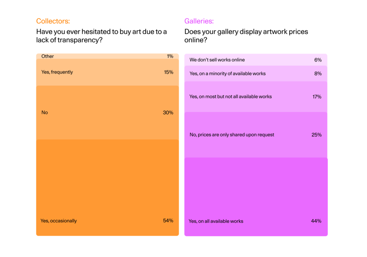Click the "Yes, frequently" bar label
The width and height of the screenshot is (367, 257).
57,72
